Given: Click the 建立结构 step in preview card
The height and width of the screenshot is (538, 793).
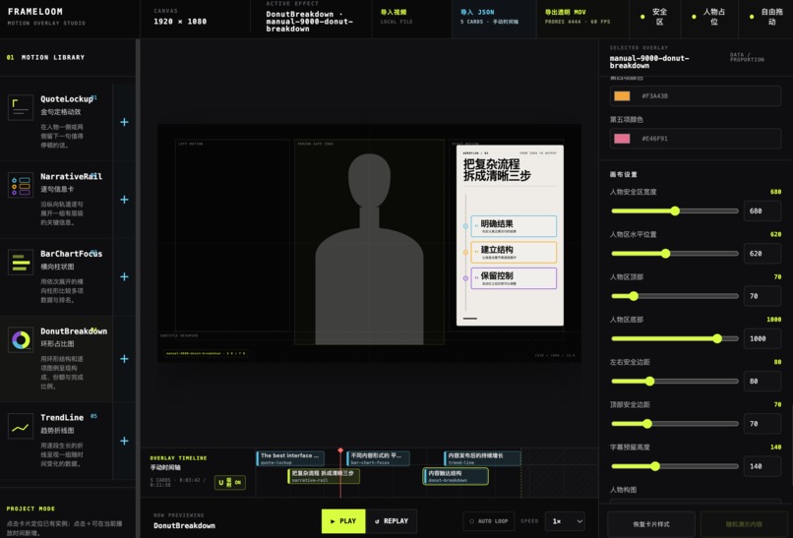Looking at the screenshot, I should coord(514,252).
